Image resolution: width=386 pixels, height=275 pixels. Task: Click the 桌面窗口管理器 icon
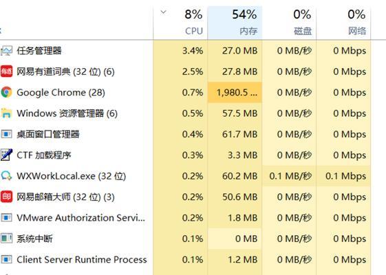coord(6,134)
